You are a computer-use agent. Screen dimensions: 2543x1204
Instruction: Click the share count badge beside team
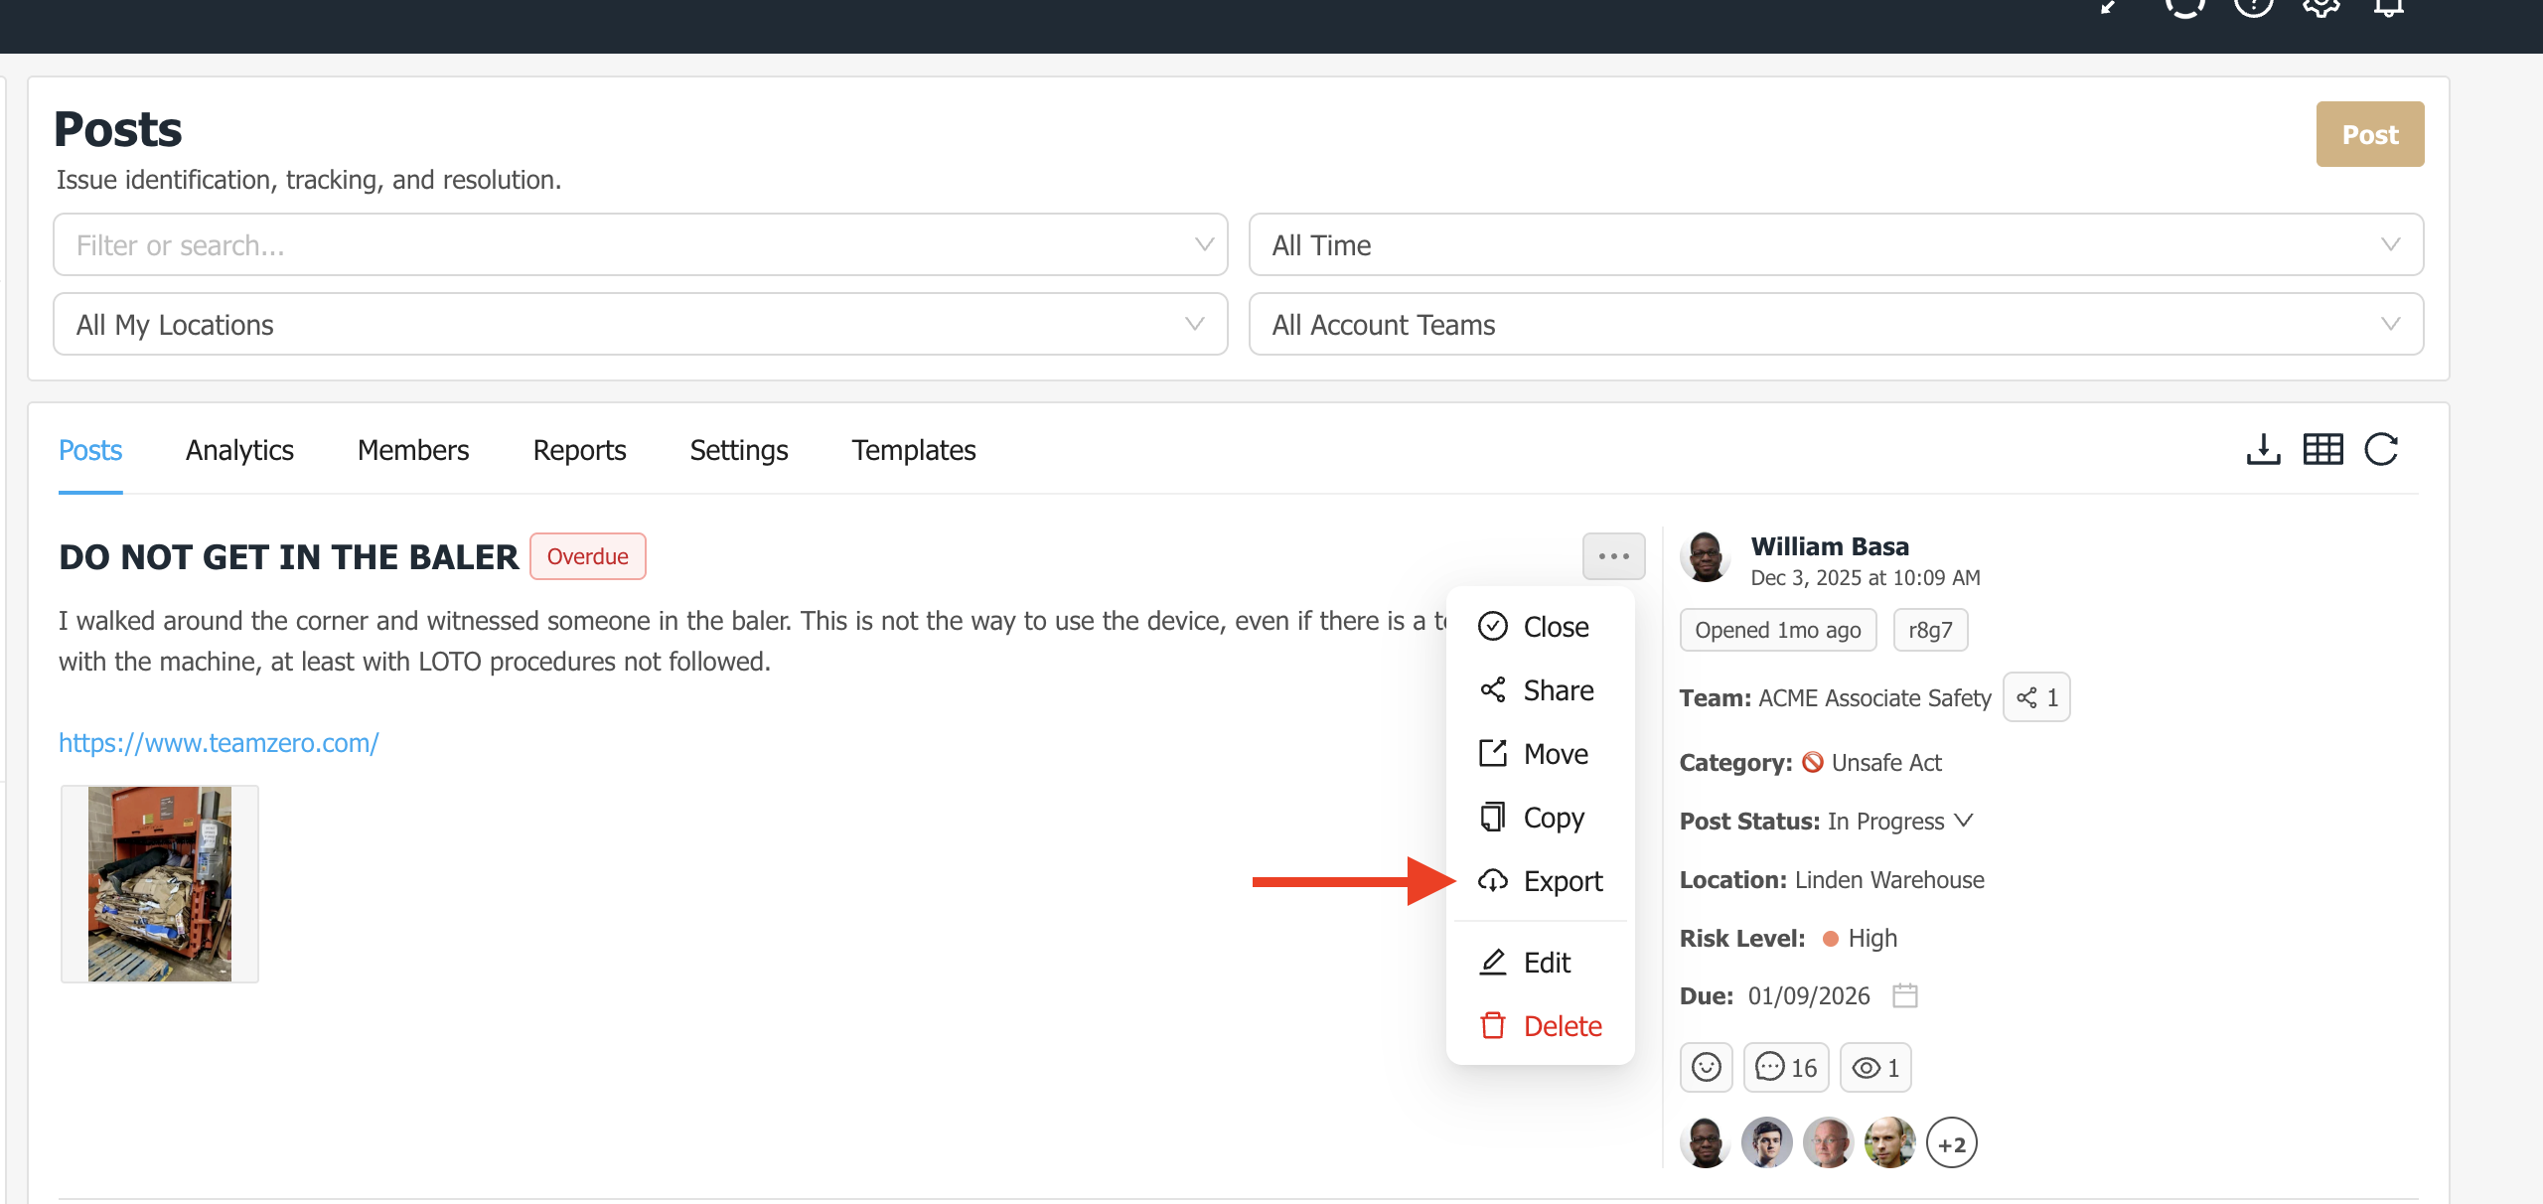click(x=2036, y=697)
